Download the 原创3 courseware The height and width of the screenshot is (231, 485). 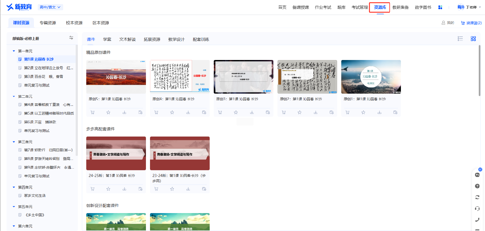point(252,112)
